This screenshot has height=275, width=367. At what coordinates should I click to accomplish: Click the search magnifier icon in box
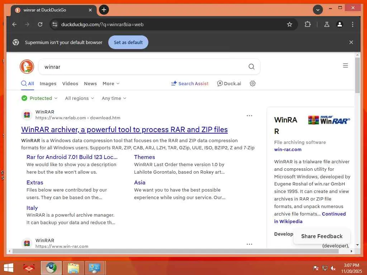(251, 67)
